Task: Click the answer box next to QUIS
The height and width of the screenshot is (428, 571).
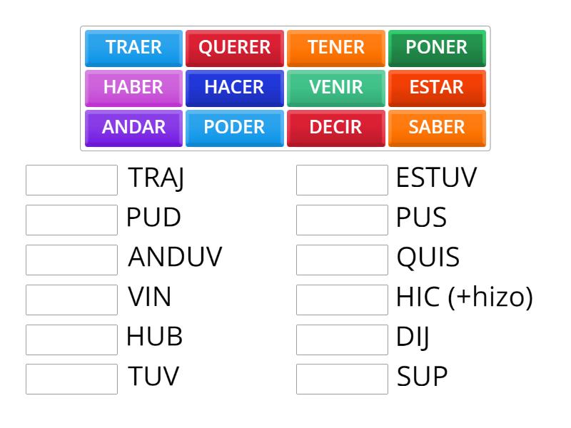Action: click(x=342, y=258)
